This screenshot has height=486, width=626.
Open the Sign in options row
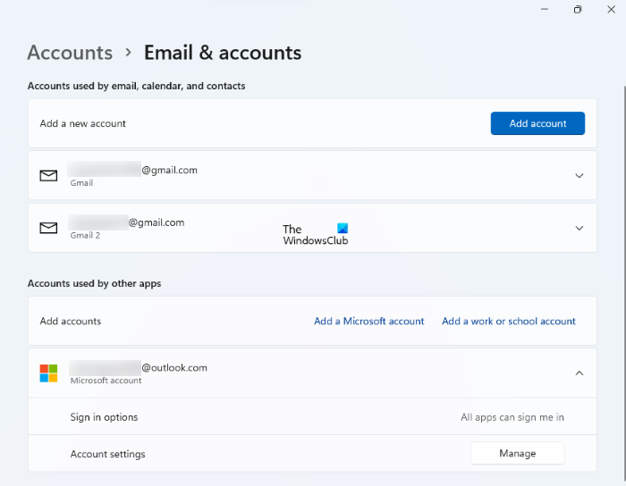[104, 417]
